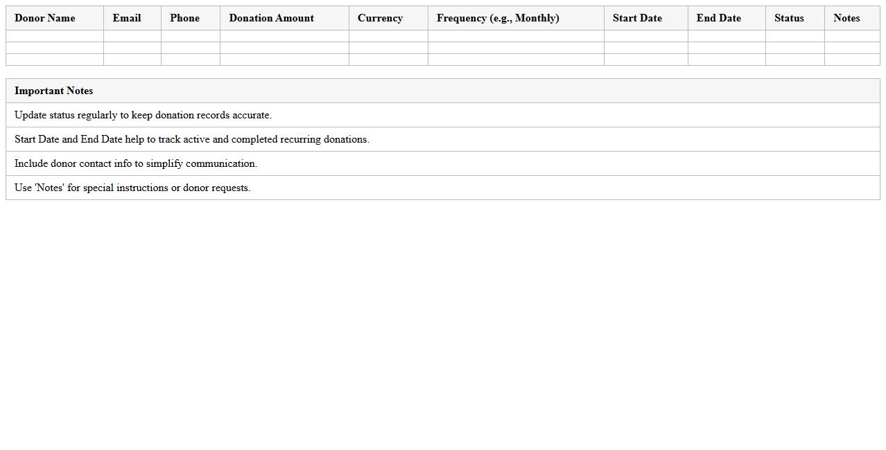Select the note about Start and End Date
This screenshot has height=450, width=886.
(192, 139)
